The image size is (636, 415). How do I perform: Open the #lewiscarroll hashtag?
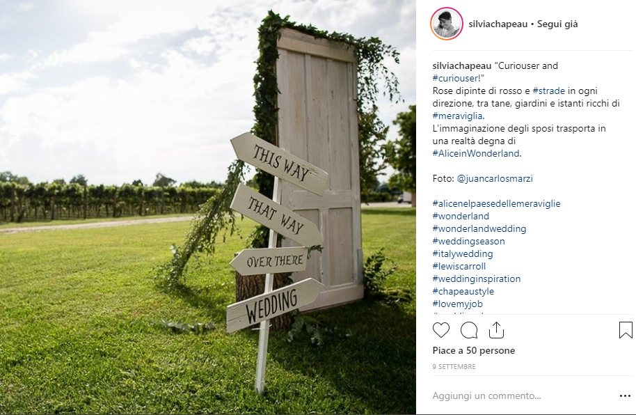coord(459,267)
